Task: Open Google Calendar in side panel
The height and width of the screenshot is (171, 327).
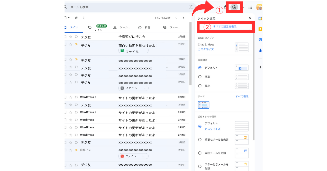Action: (x=260, y=19)
